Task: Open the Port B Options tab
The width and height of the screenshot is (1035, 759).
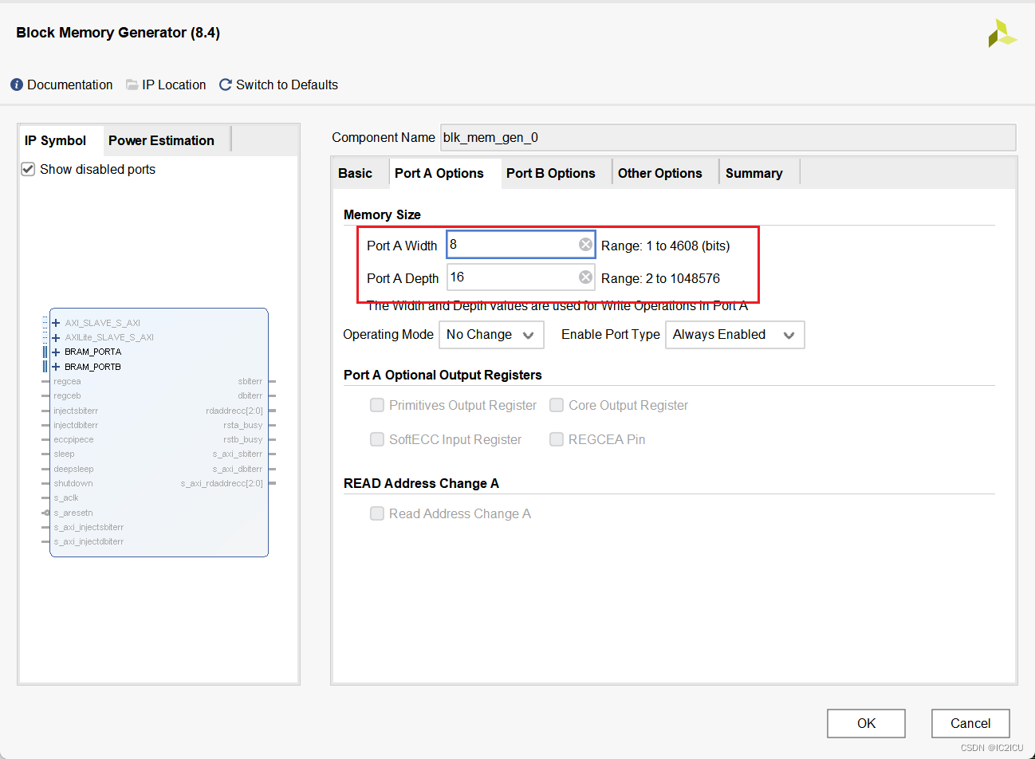Action: click(x=550, y=173)
